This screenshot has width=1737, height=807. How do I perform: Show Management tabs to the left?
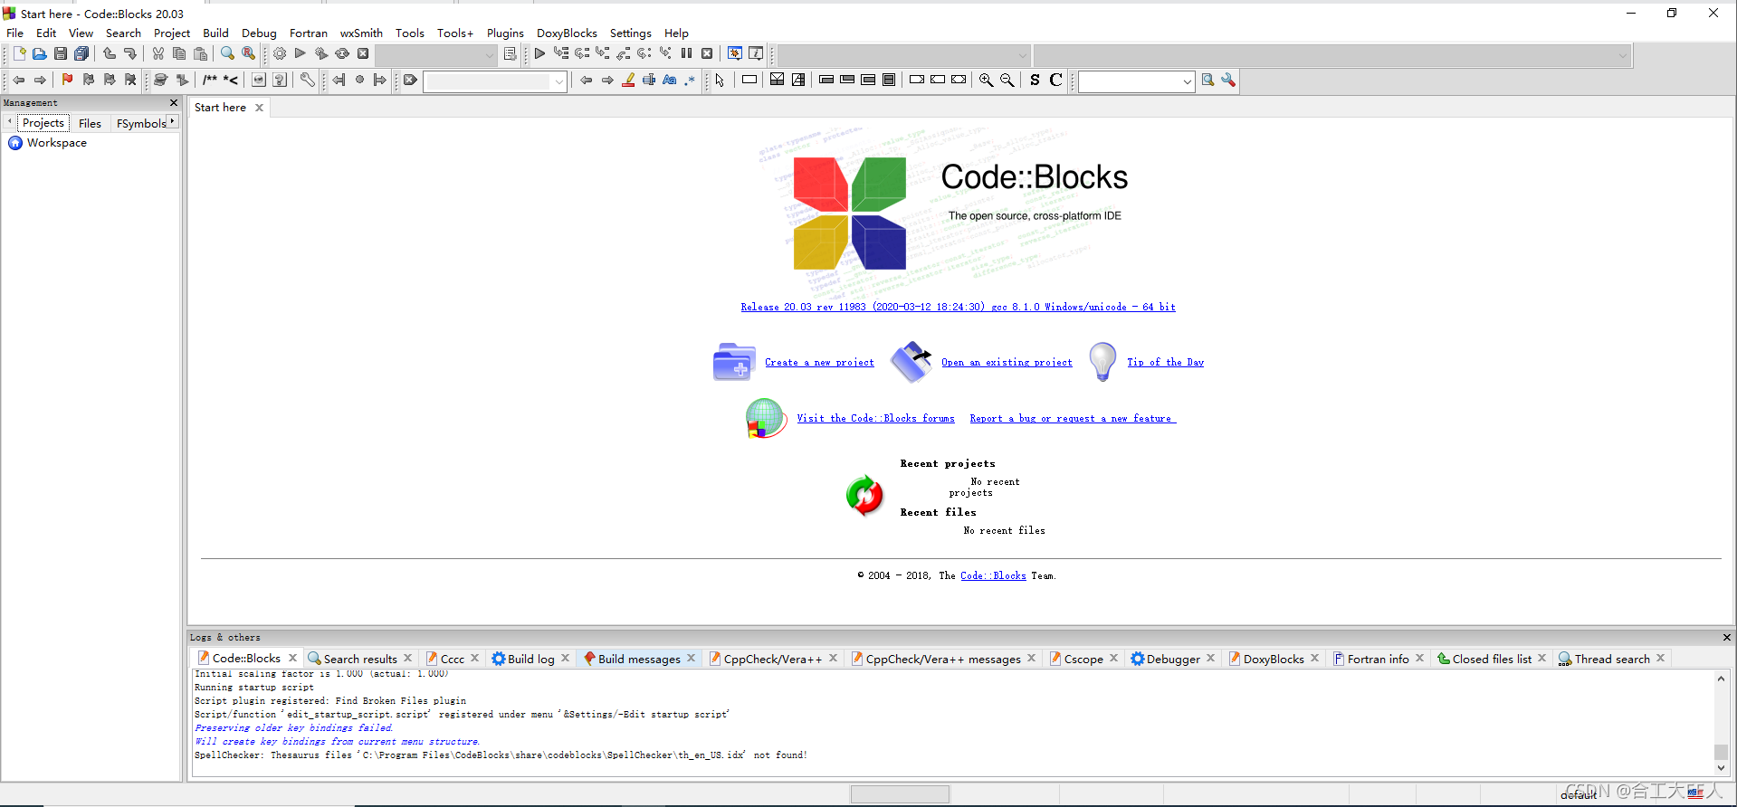9,121
